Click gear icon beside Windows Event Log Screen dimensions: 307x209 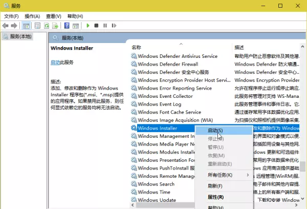[x=134, y=104]
